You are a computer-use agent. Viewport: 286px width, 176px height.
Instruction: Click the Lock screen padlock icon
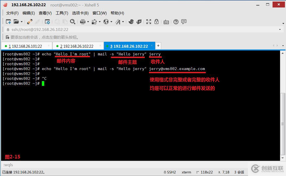(156, 21)
